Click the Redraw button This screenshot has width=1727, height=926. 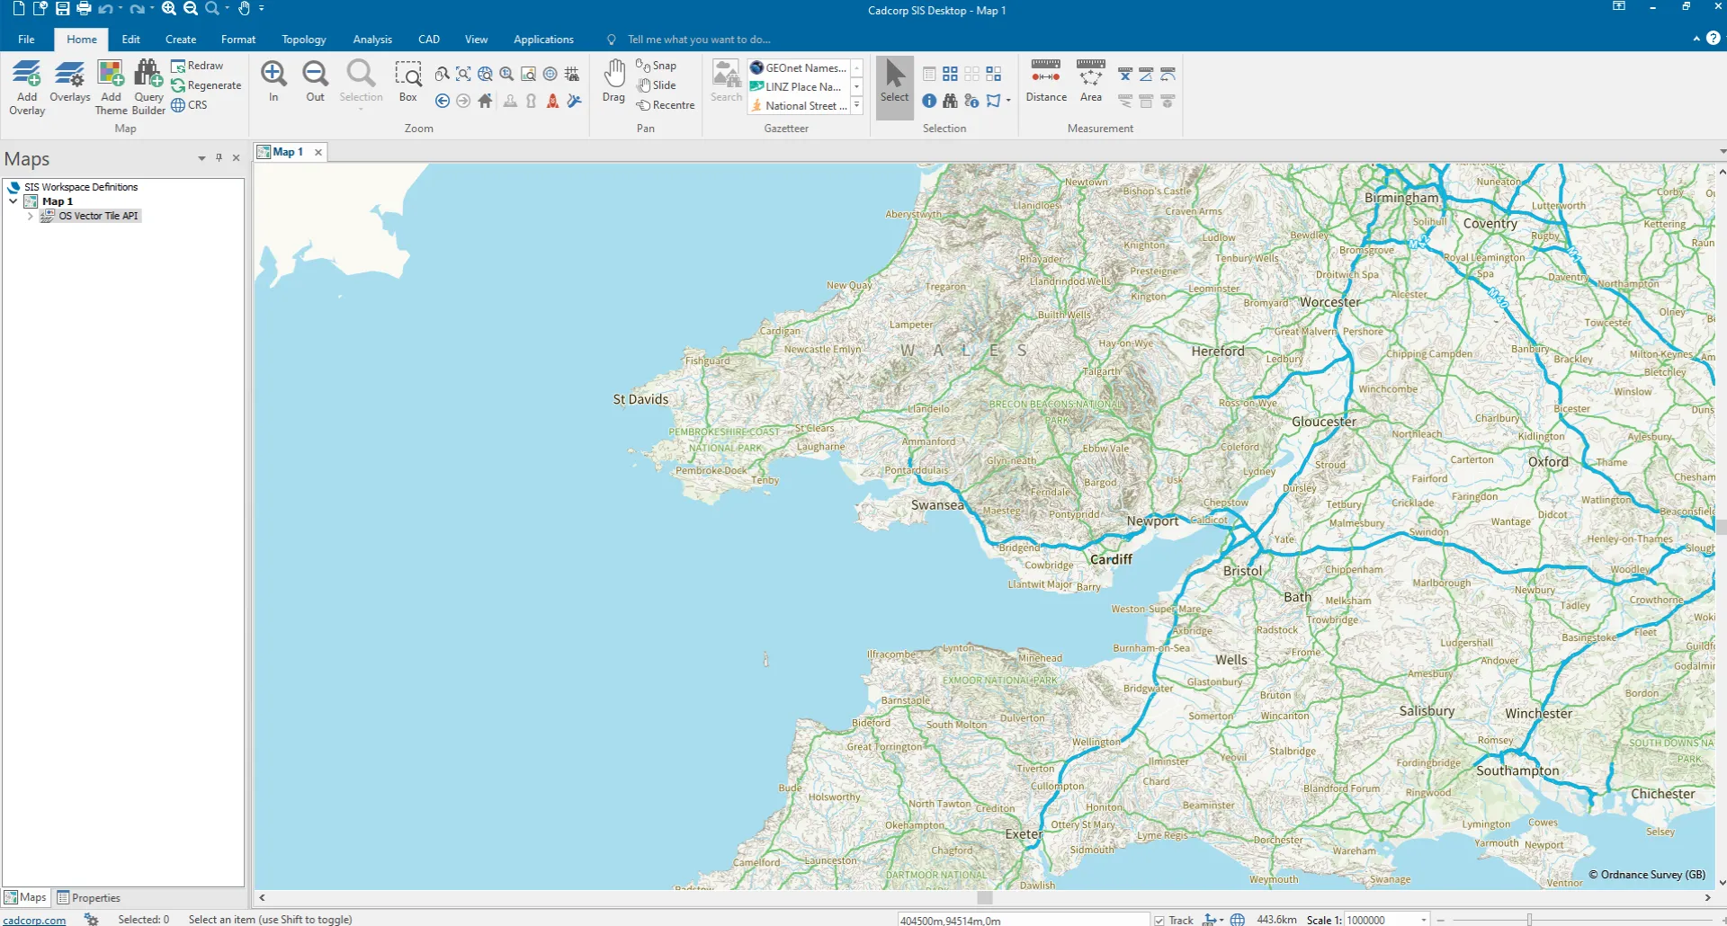(x=197, y=66)
